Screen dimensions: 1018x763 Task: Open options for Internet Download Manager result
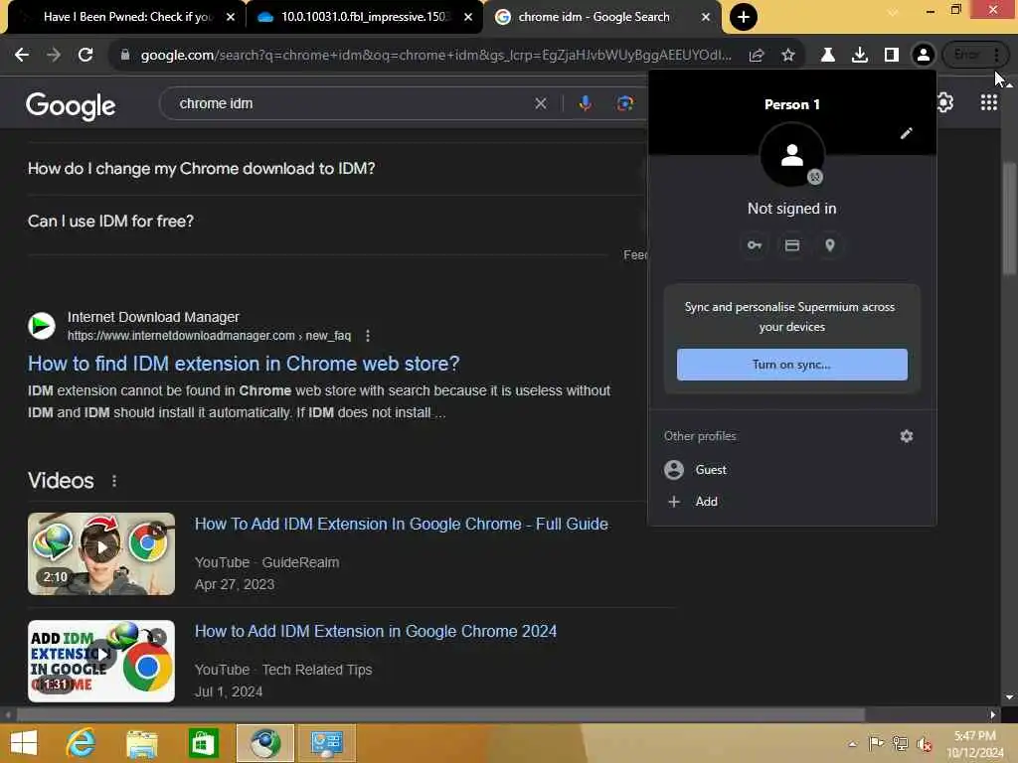click(x=368, y=336)
